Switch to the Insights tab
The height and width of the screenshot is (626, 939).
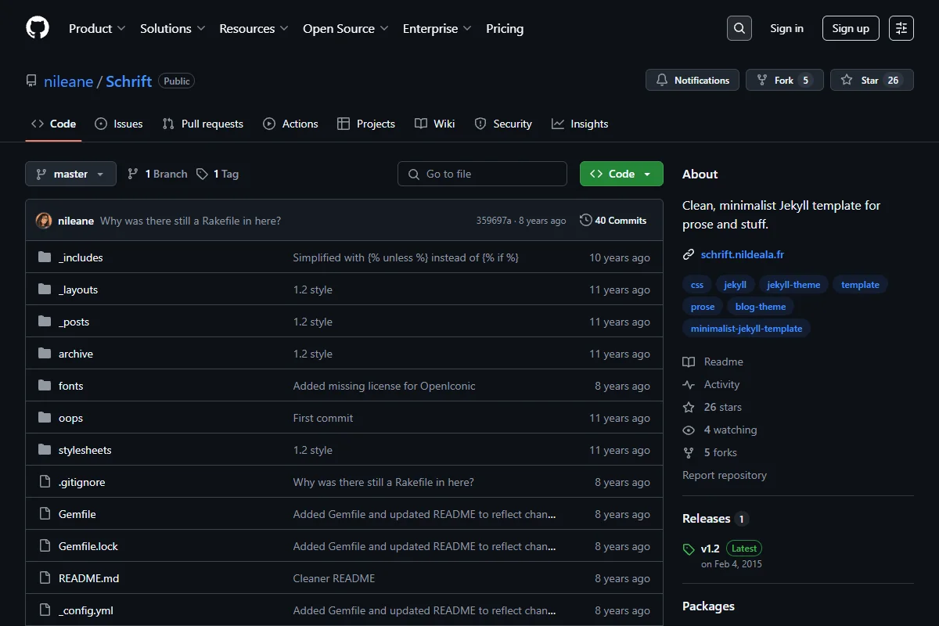tap(580, 124)
